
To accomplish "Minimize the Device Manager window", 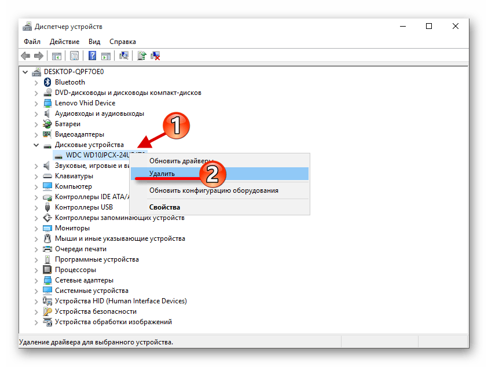I will click(x=403, y=26).
